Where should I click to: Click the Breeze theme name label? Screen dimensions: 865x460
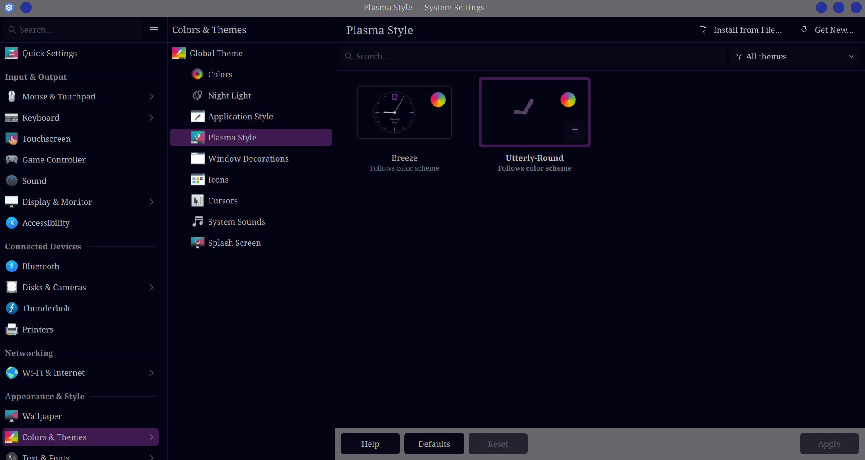point(405,158)
